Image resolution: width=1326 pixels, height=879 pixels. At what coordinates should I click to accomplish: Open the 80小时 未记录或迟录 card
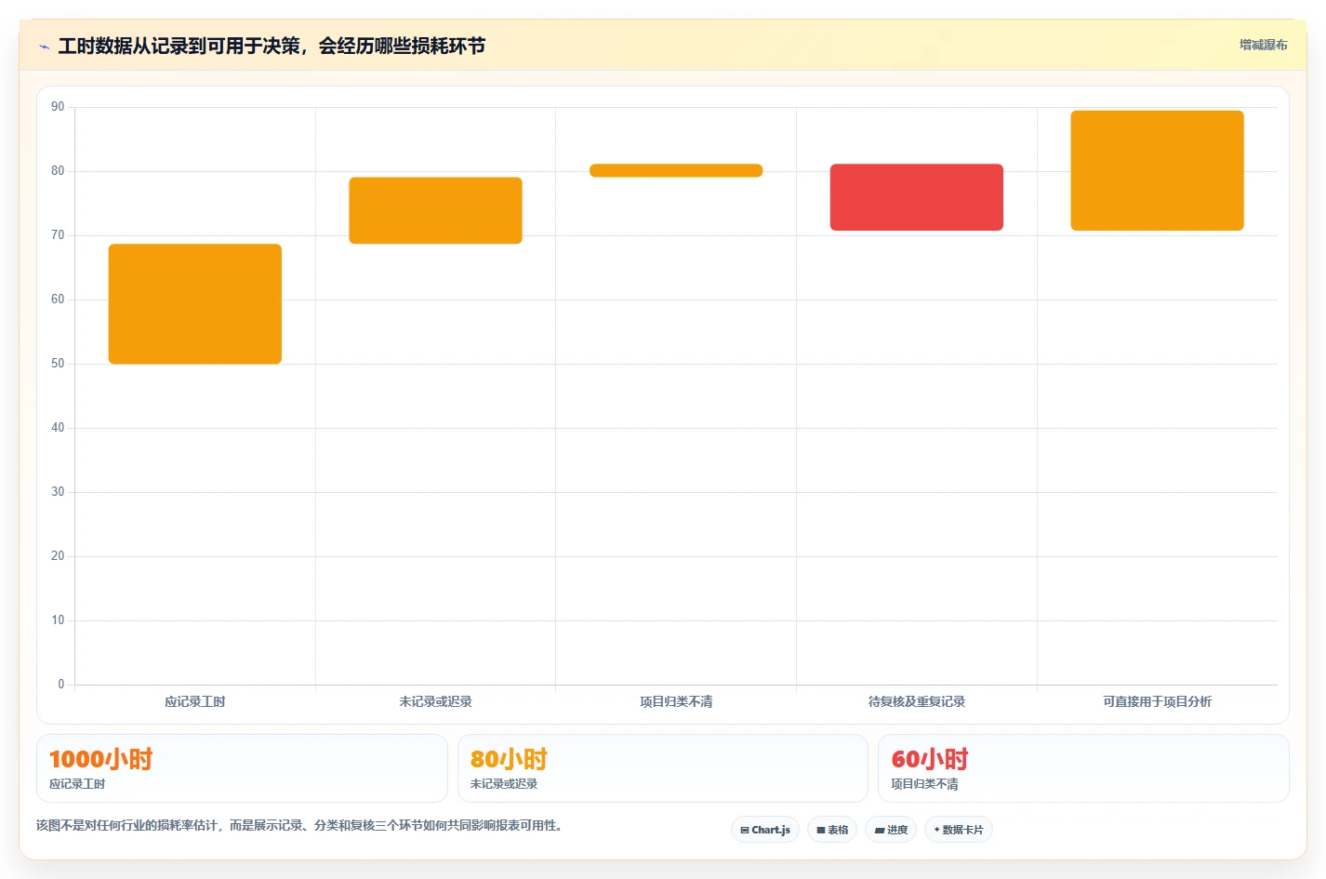[663, 768]
